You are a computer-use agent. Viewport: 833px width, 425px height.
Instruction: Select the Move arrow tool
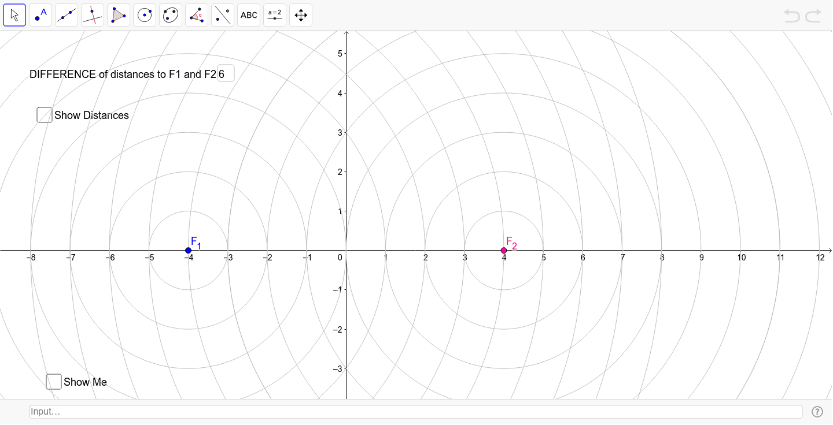[x=14, y=15]
